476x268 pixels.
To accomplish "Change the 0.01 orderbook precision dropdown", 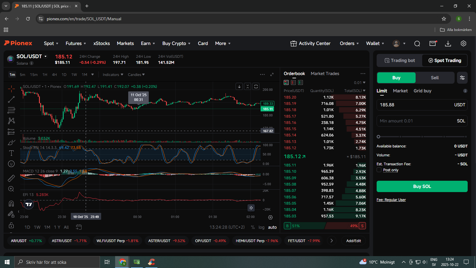I will click(360, 83).
